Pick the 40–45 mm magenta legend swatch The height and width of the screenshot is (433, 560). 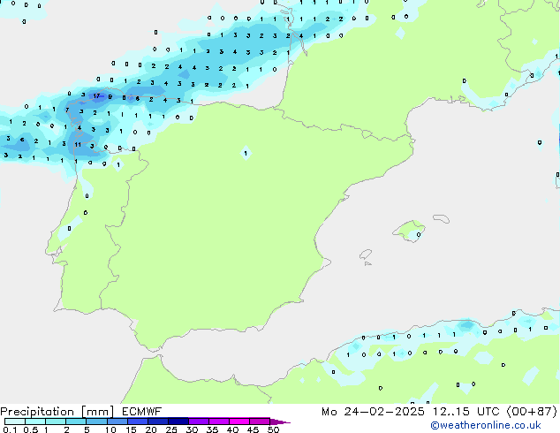tap(239, 422)
